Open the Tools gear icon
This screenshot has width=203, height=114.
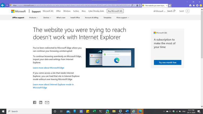point(197,5)
